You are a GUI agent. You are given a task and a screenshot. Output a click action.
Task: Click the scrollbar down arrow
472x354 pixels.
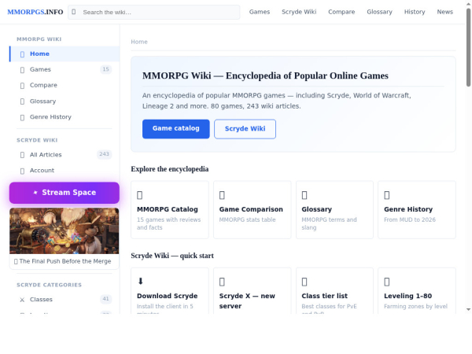click(468, 309)
